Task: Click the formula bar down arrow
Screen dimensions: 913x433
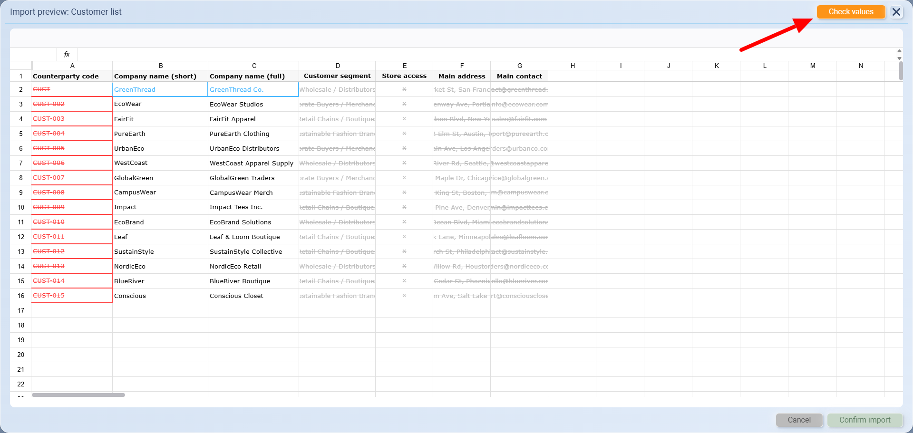Action: [899, 58]
